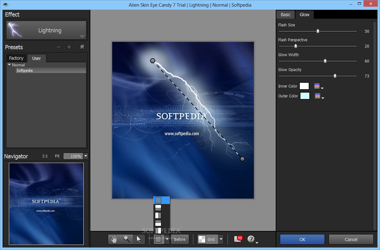Switch to the Glow settings tab

tap(304, 15)
